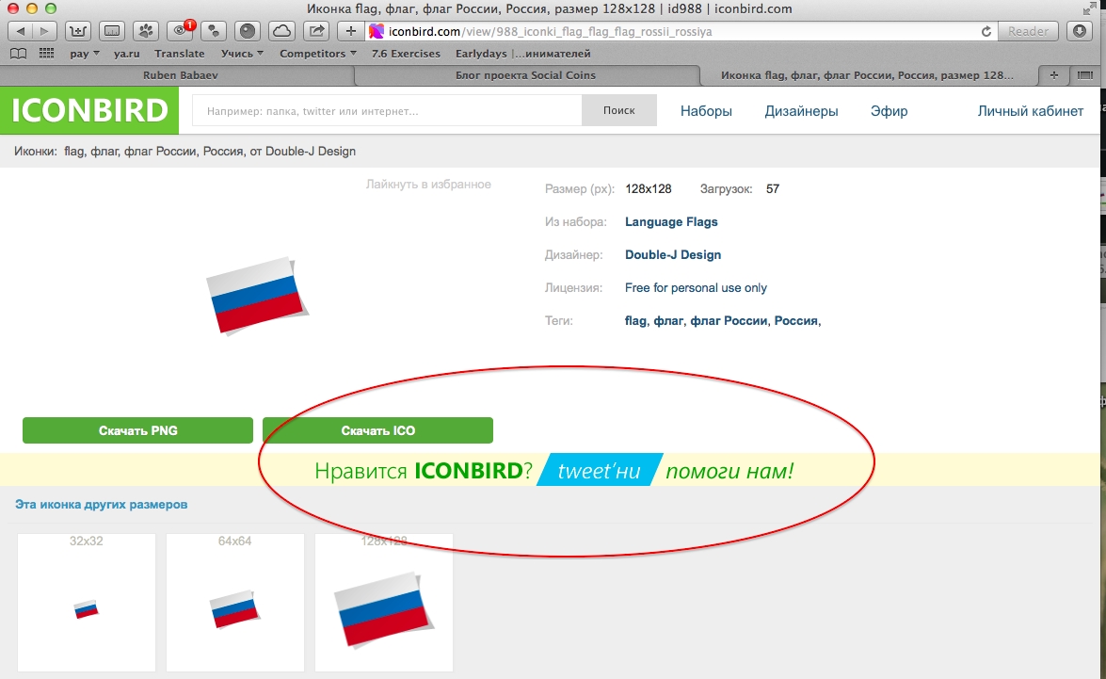Click the Safari address bar URL

tap(551, 32)
